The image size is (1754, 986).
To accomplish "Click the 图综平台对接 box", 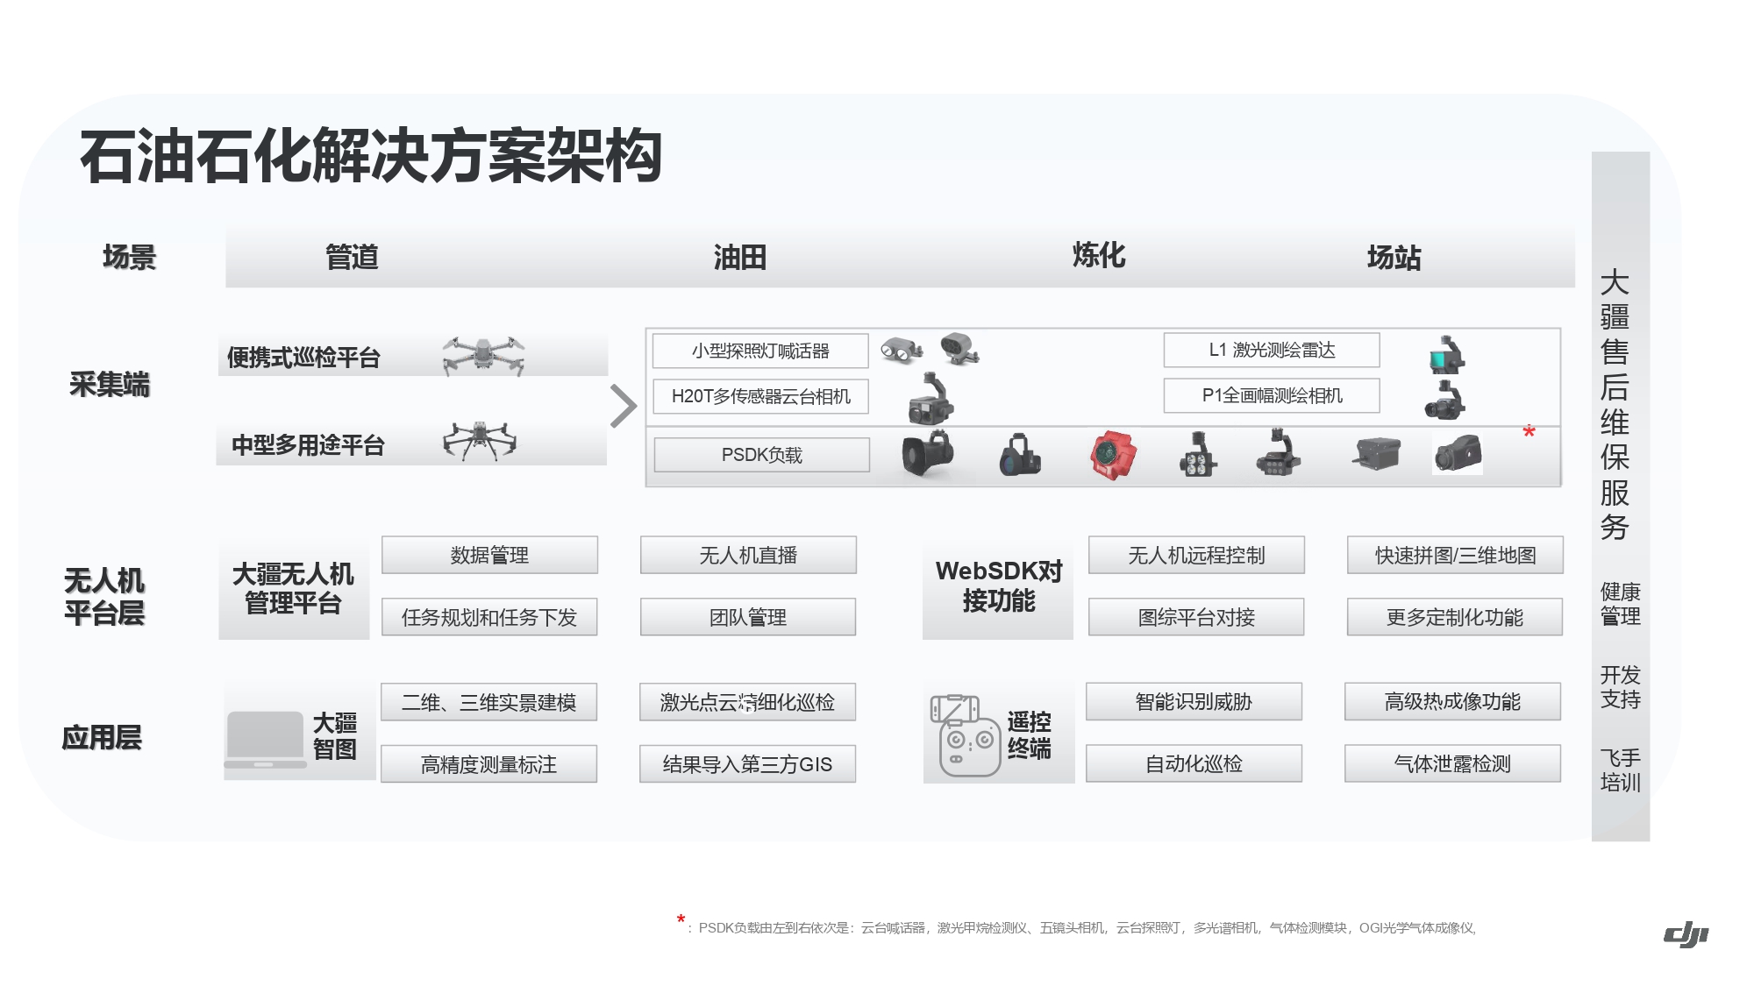I will [x=1196, y=617].
